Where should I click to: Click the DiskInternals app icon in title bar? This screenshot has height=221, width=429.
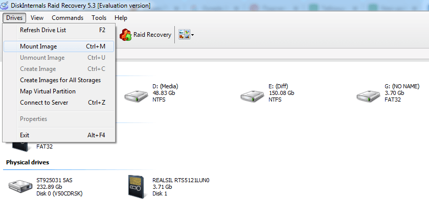[x=6, y=6]
